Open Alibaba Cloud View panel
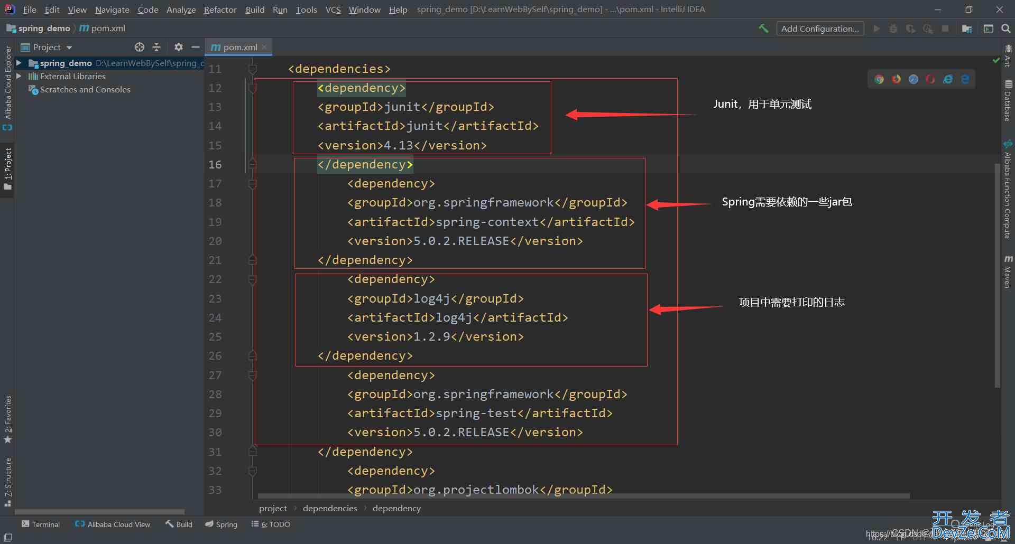 click(113, 524)
